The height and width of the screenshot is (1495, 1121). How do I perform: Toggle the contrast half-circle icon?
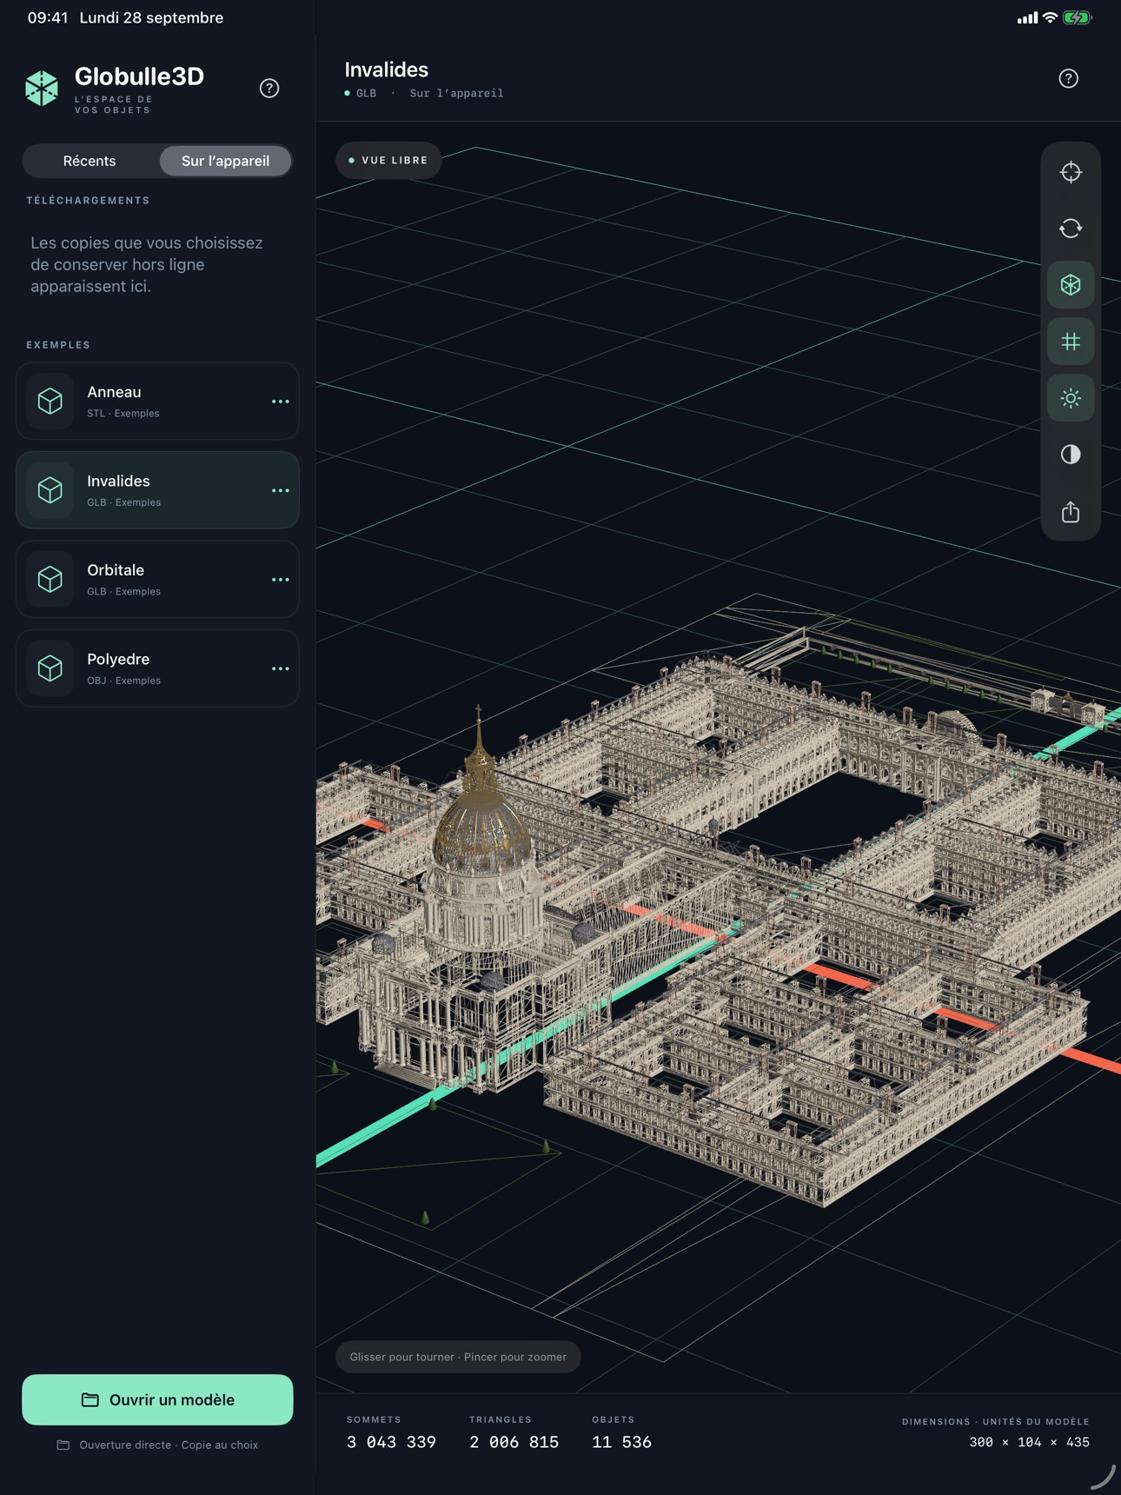1071,455
